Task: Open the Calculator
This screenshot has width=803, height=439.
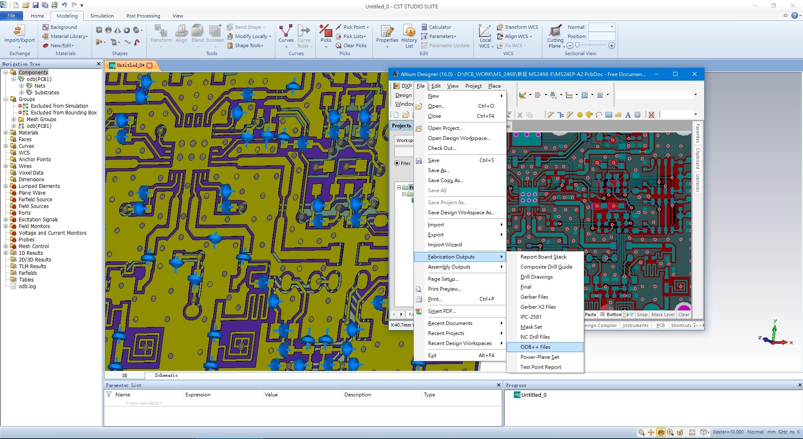Action: click(x=436, y=27)
